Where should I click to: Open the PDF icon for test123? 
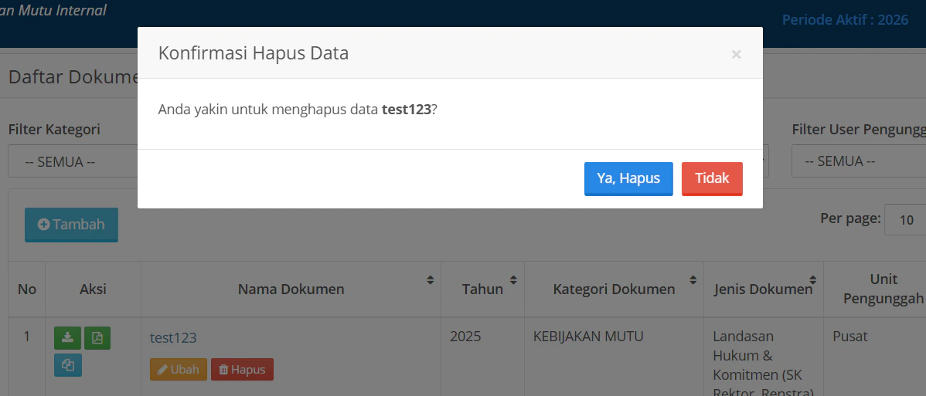pos(97,338)
